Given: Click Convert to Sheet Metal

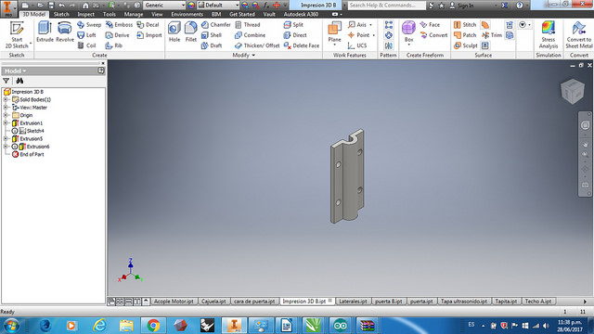Looking at the screenshot, I should pyautogui.click(x=578, y=35).
